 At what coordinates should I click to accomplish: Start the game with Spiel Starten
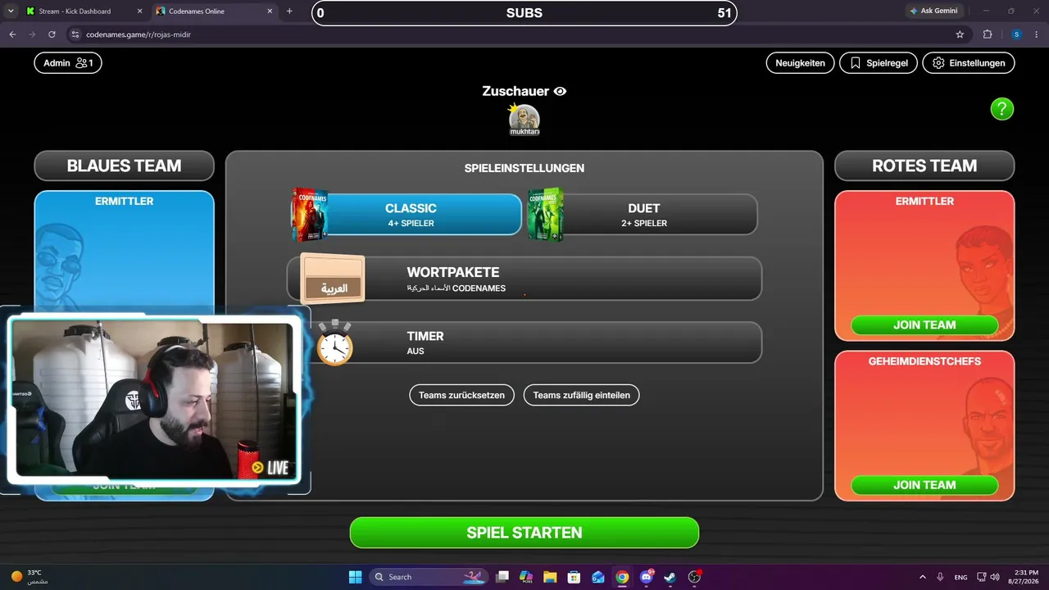[x=524, y=533]
